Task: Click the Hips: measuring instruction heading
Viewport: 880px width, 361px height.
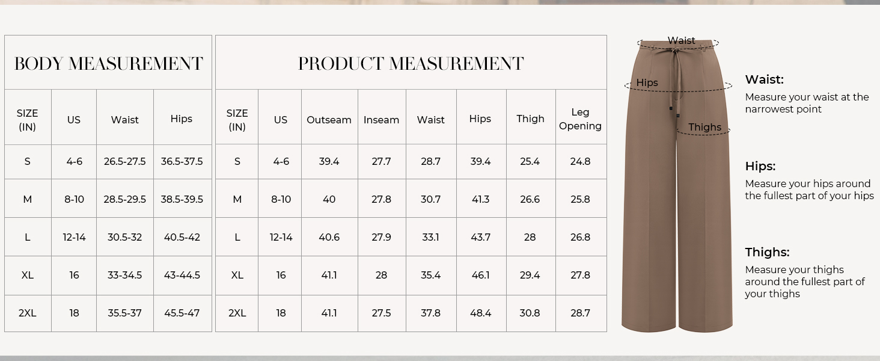Action: point(760,166)
